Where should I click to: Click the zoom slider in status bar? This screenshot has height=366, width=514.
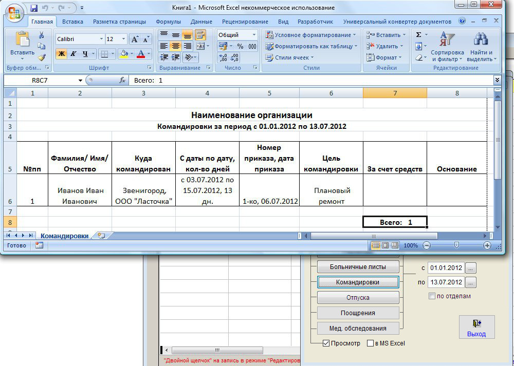pos(456,245)
